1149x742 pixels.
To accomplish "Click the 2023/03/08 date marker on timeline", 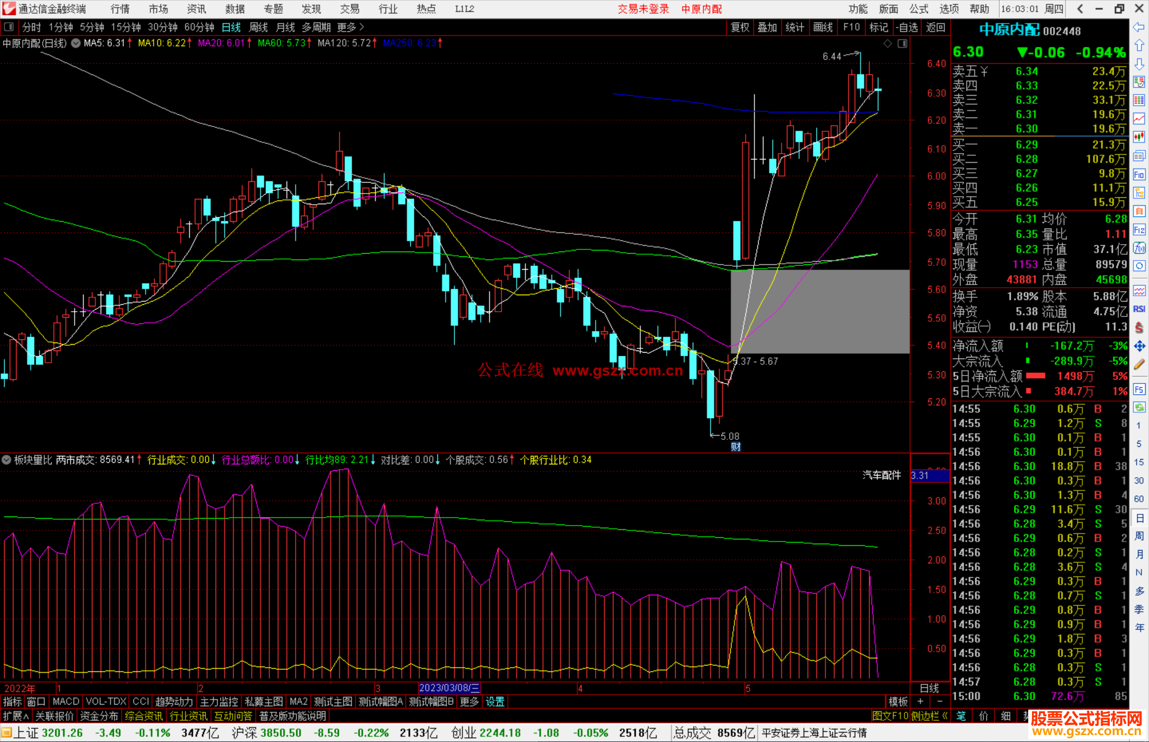I will tap(449, 688).
